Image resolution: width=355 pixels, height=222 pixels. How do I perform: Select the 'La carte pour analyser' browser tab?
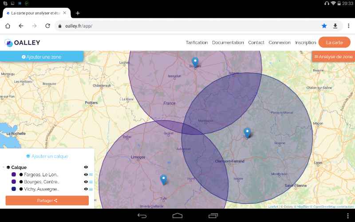coord(36,13)
